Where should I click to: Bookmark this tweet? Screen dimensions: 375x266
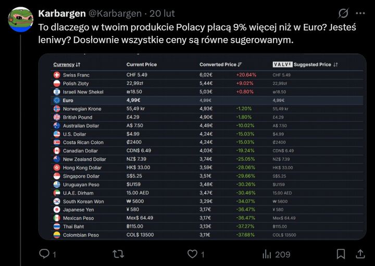pyautogui.click(x=341, y=254)
